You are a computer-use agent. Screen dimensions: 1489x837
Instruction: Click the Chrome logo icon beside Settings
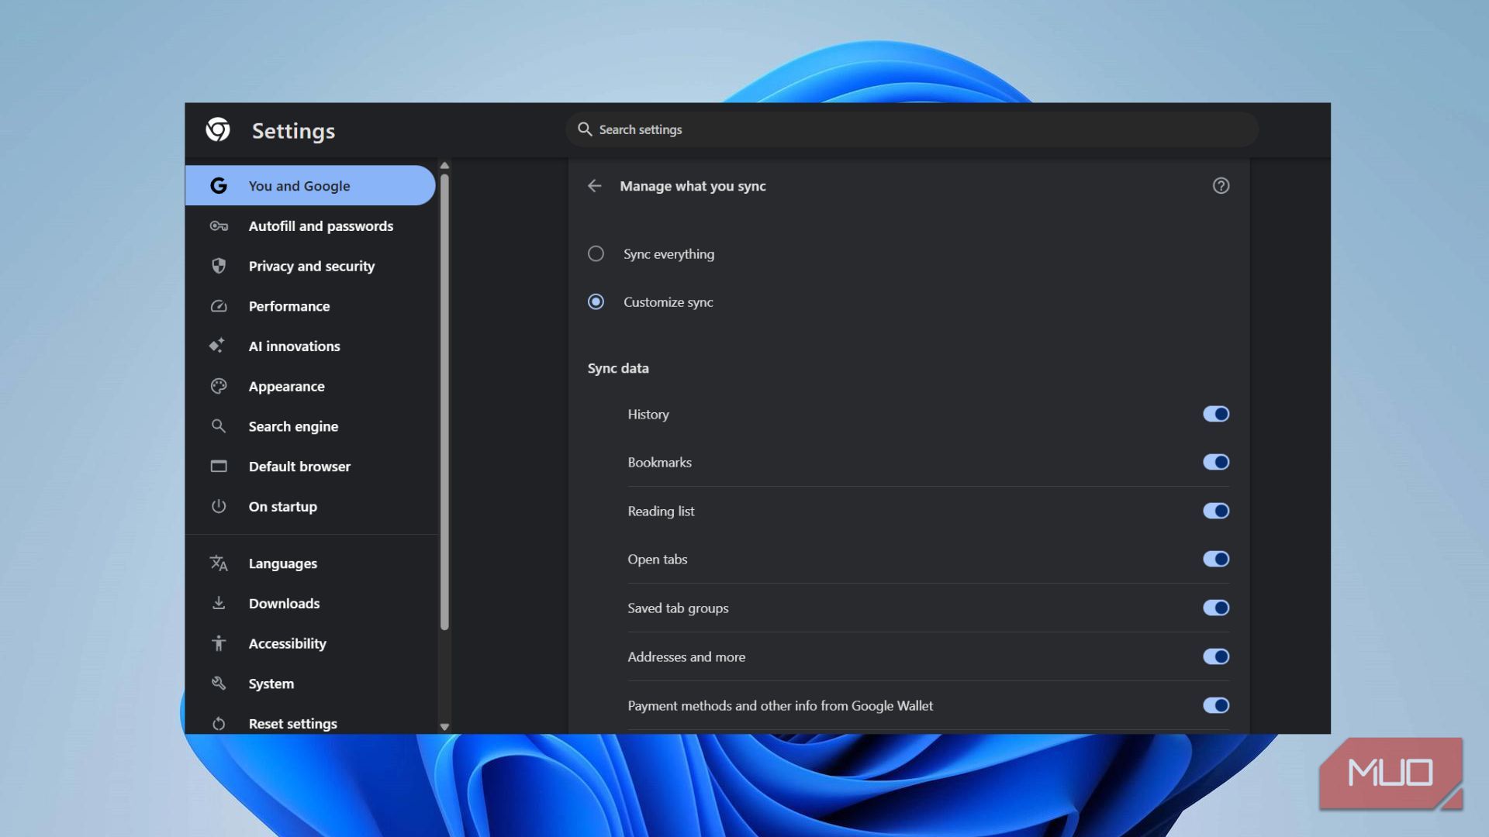tap(218, 130)
